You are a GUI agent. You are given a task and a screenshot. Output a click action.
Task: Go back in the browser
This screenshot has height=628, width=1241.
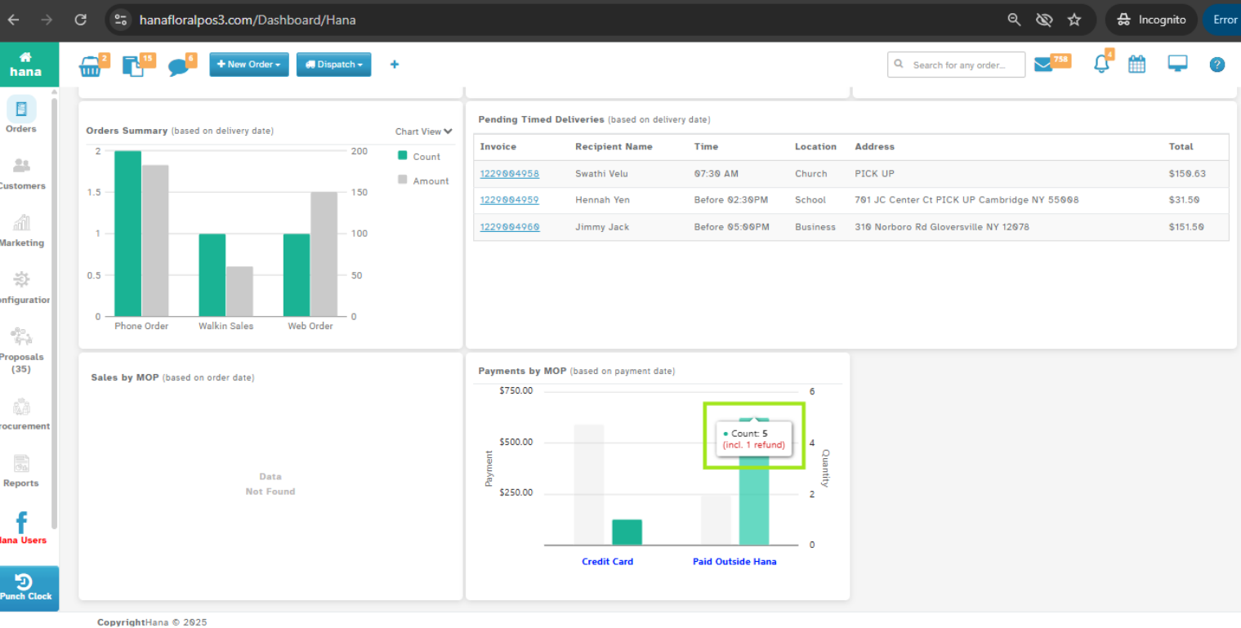(x=14, y=20)
